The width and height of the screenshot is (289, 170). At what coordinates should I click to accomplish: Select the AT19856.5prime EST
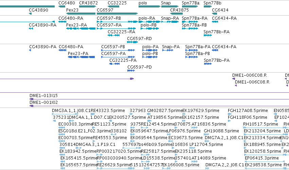149,121
